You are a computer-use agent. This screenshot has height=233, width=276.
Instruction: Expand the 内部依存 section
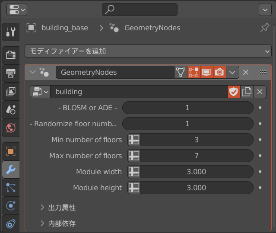[58, 223]
